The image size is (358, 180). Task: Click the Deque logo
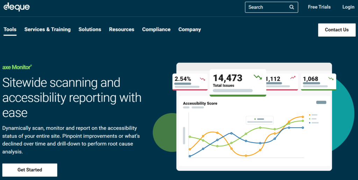click(x=16, y=7)
